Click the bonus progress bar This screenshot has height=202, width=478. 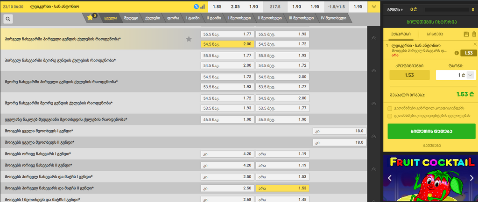point(447,9)
